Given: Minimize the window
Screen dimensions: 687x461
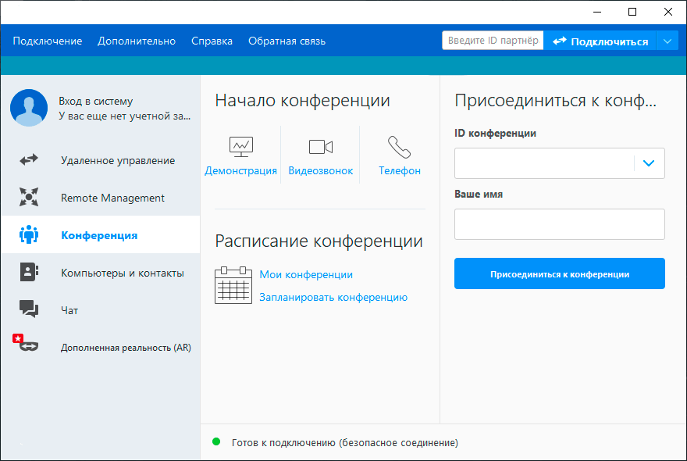Looking at the screenshot, I should [597, 12].
